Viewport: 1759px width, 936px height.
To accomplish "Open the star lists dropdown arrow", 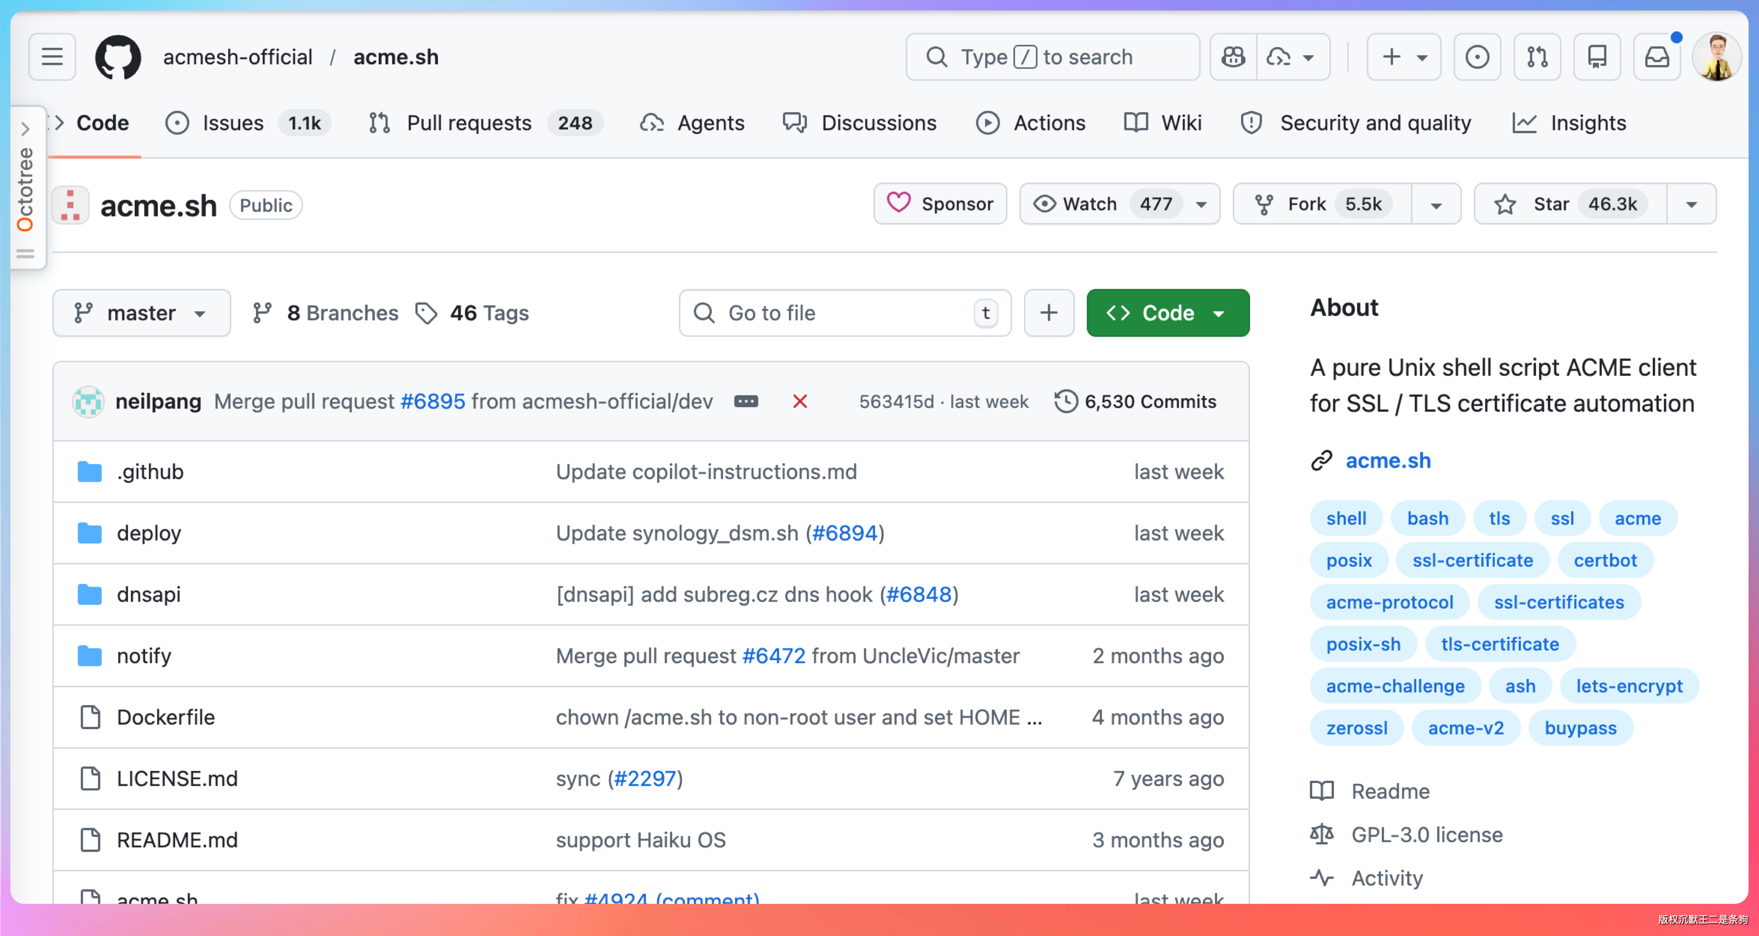I will (1691, 204).
